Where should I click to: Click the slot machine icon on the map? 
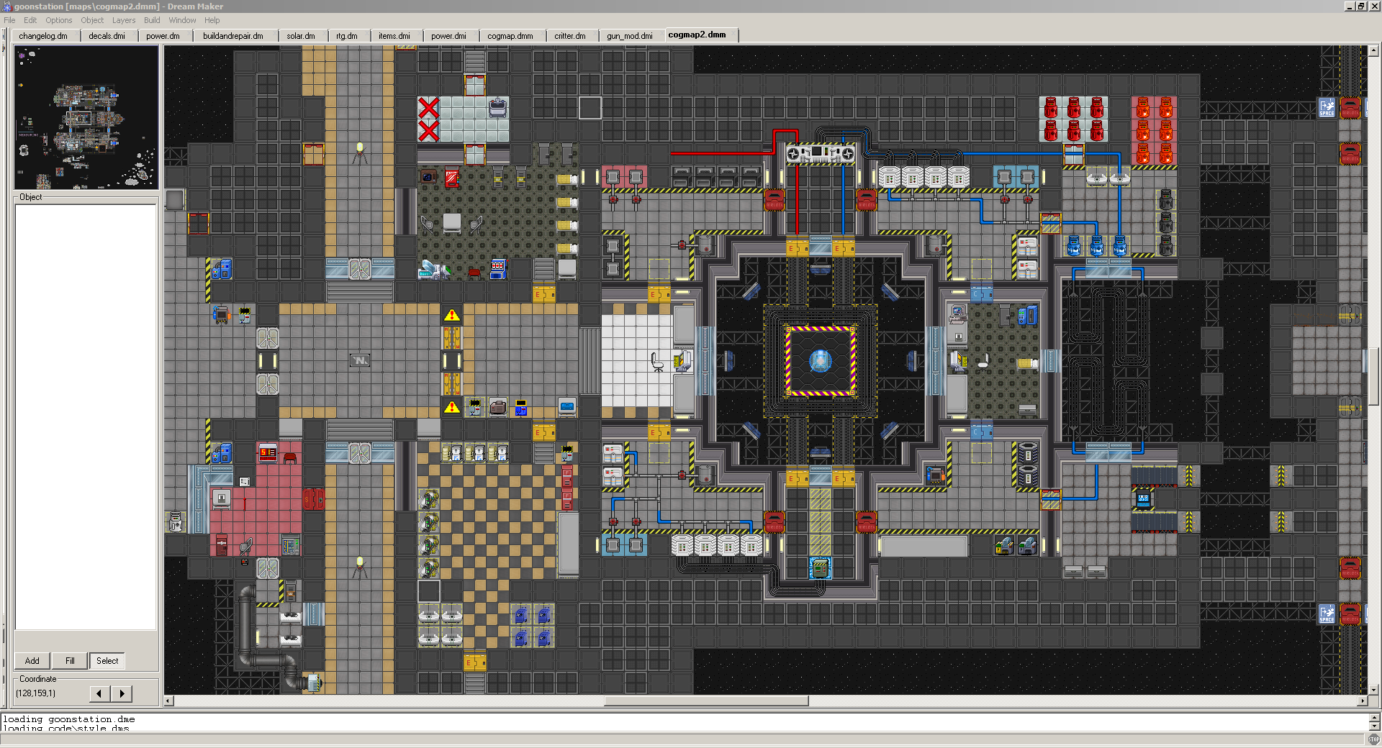point(497,269)
